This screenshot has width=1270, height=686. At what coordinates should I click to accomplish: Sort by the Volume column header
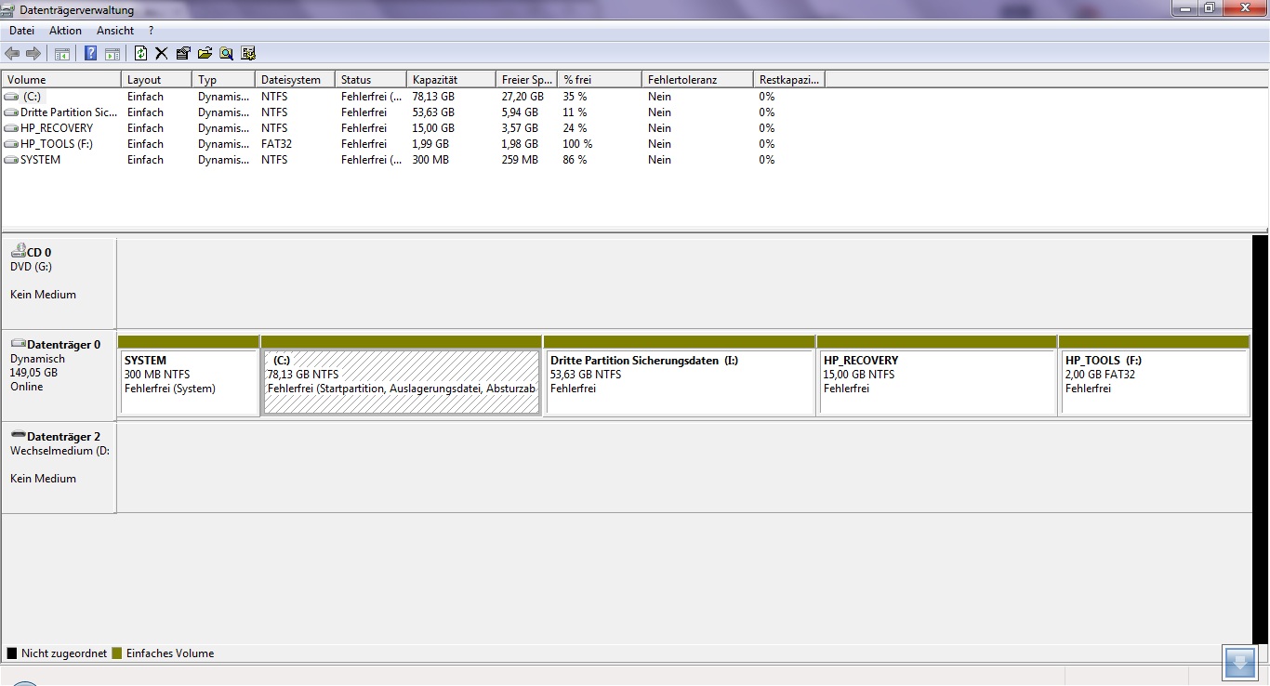[61, 80]
